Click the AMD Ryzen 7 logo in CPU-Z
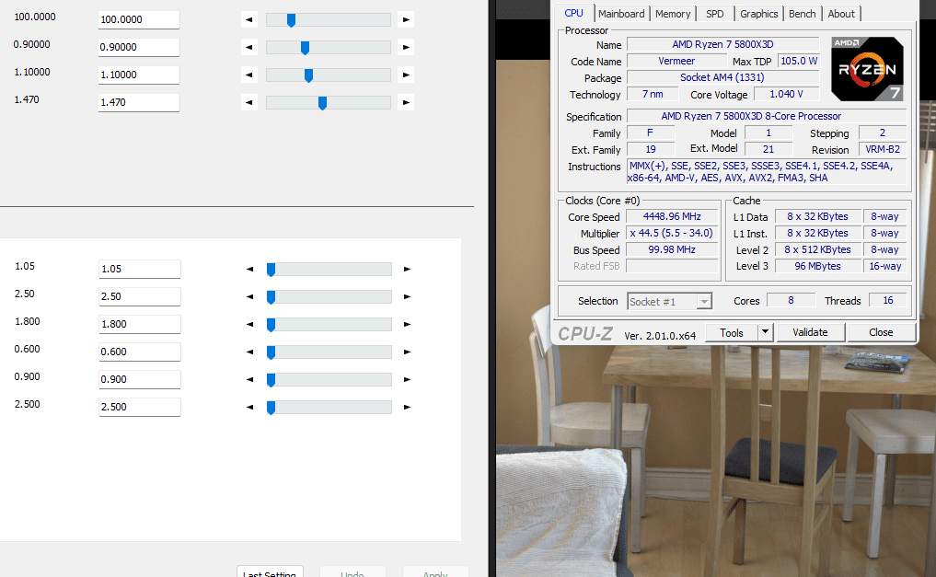This screenshot has height=577, width=936. (867, 69)
